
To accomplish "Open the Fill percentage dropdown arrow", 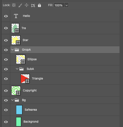I will tap(66, 5).
